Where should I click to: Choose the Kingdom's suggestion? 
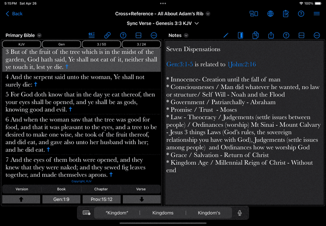tap(209, 213)
